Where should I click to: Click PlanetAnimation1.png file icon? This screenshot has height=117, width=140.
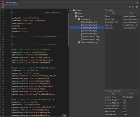(x=79, y=42)
